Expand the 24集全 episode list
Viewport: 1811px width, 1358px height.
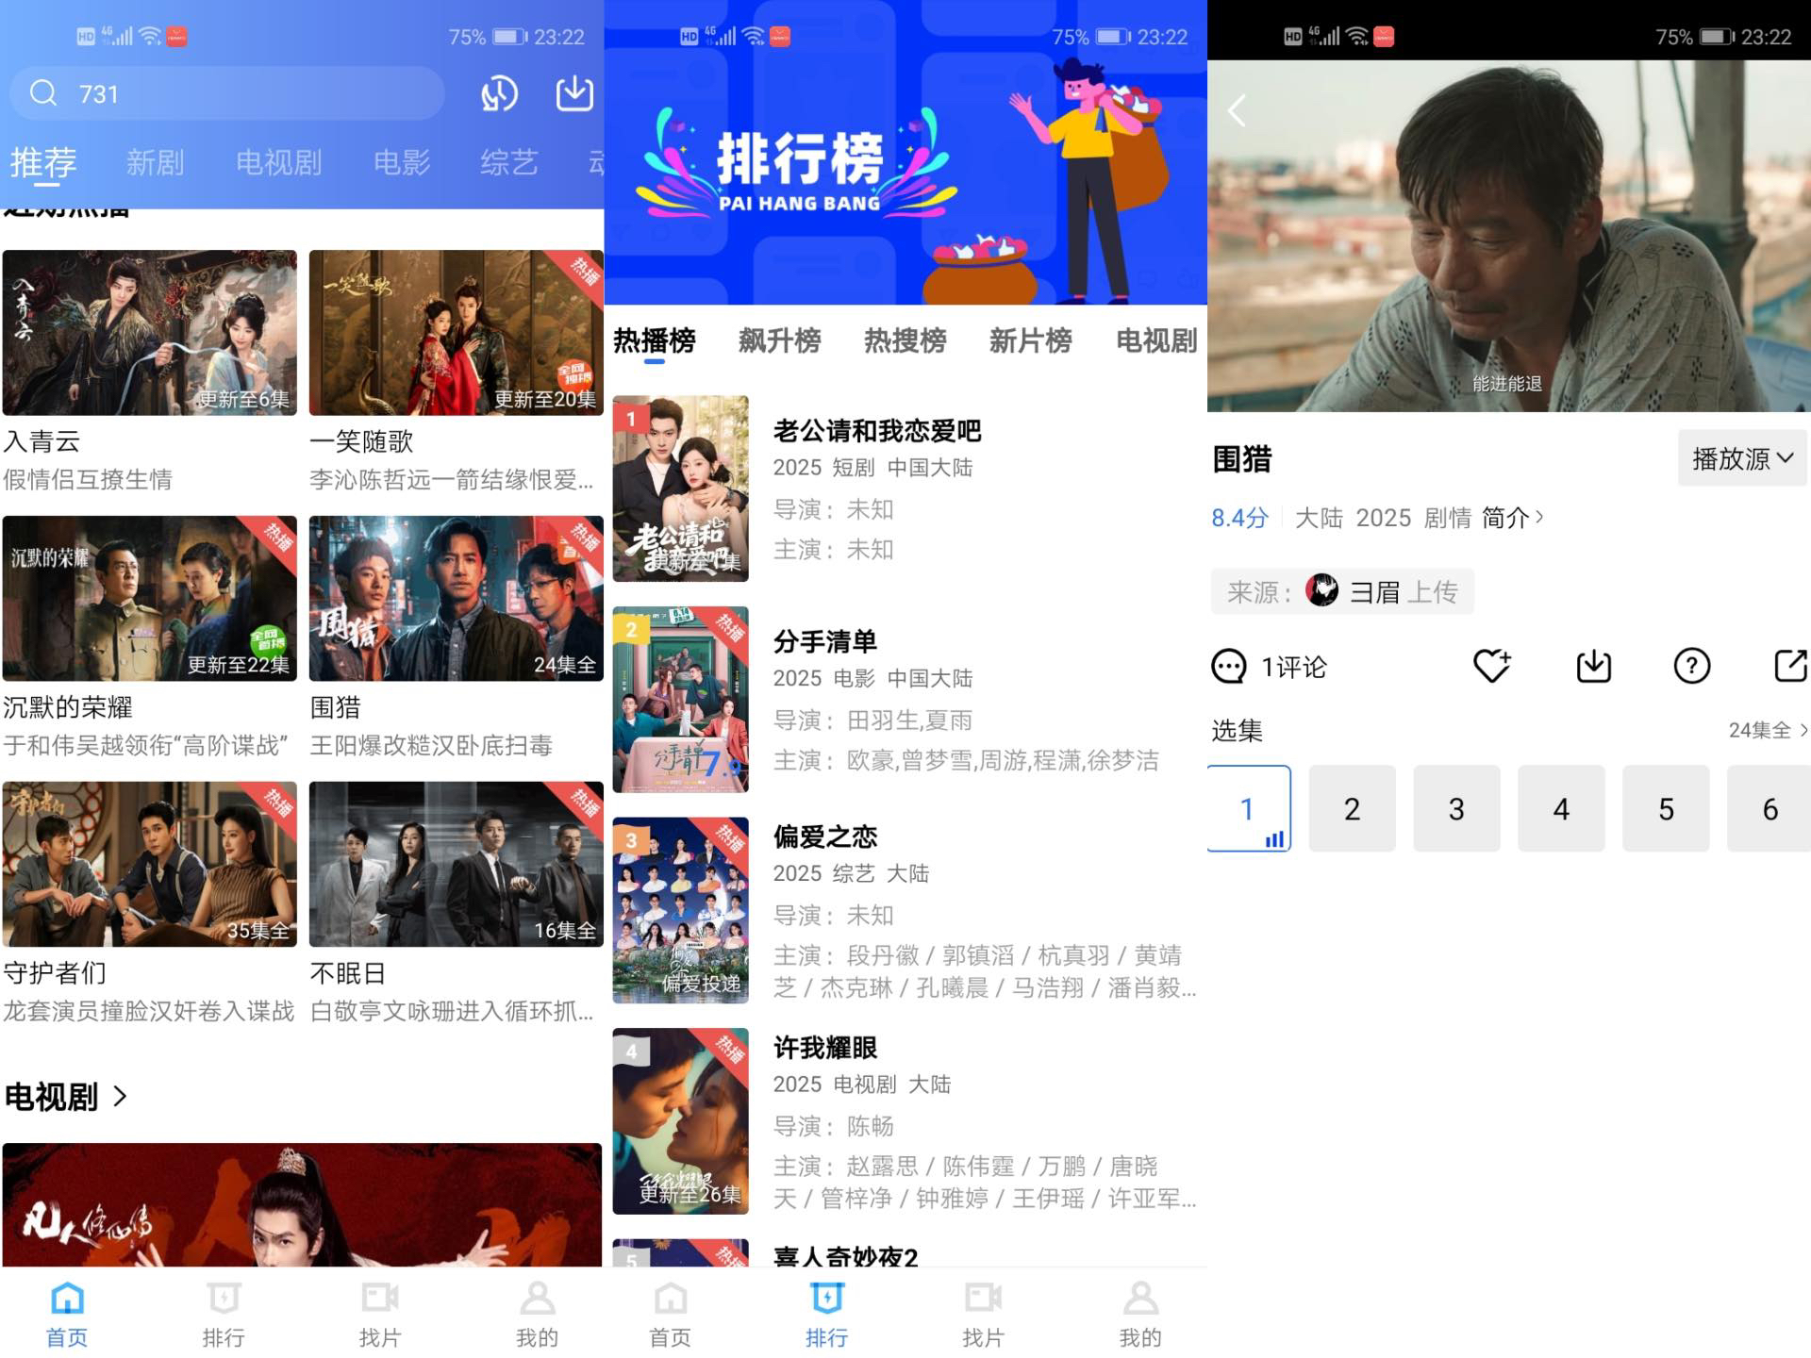[1767, 730]
